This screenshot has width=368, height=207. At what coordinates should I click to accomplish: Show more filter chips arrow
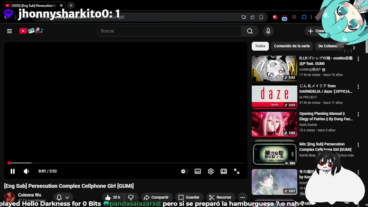click(x=354, y=48)
